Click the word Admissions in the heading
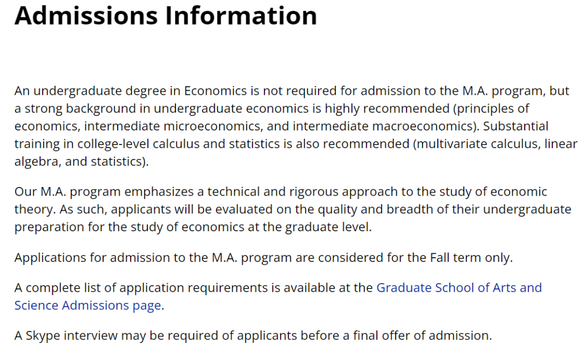 tap(86, 16)
